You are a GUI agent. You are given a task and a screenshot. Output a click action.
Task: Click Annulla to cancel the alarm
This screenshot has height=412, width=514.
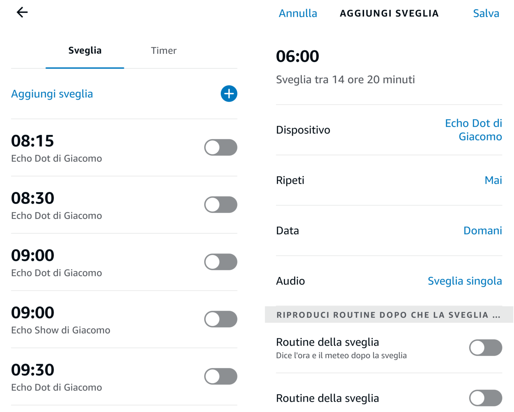298,14
